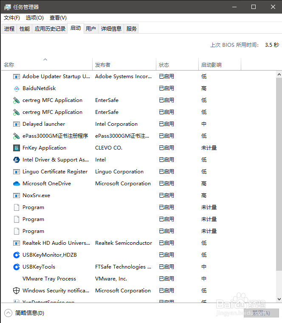The height and width of the screenshot is (323, 282).
Task: Open the 查看(V) menu
Action: (x=58, y=18)
